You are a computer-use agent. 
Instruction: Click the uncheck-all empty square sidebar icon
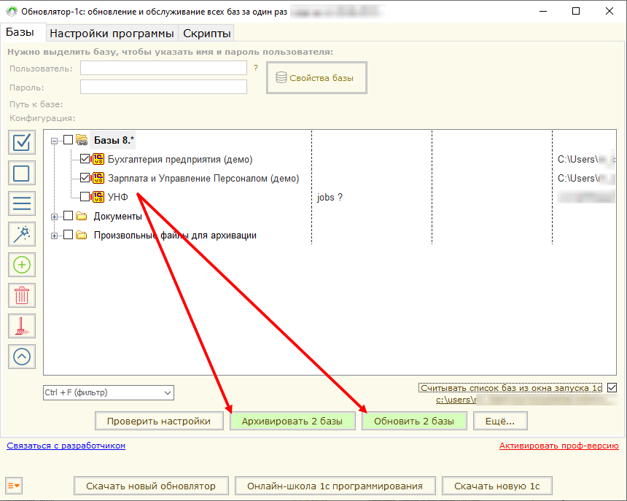[x=22, y=173]
